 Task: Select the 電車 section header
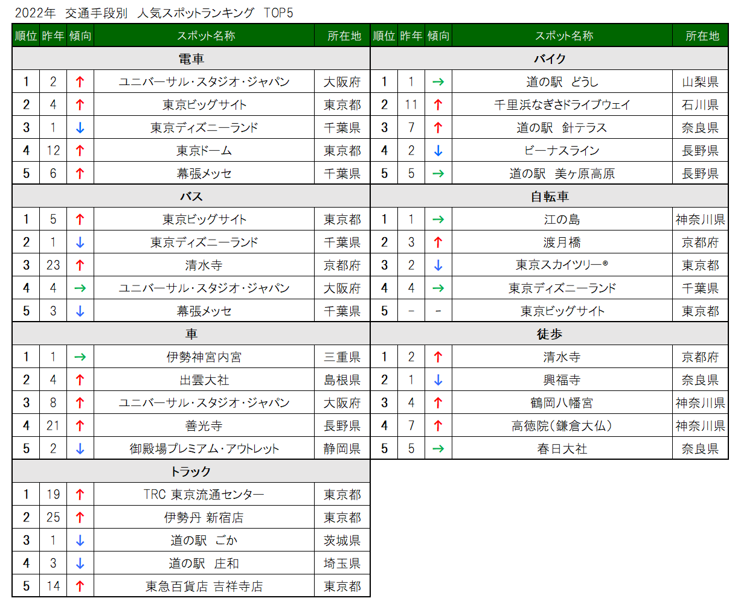tap(191, 59)
